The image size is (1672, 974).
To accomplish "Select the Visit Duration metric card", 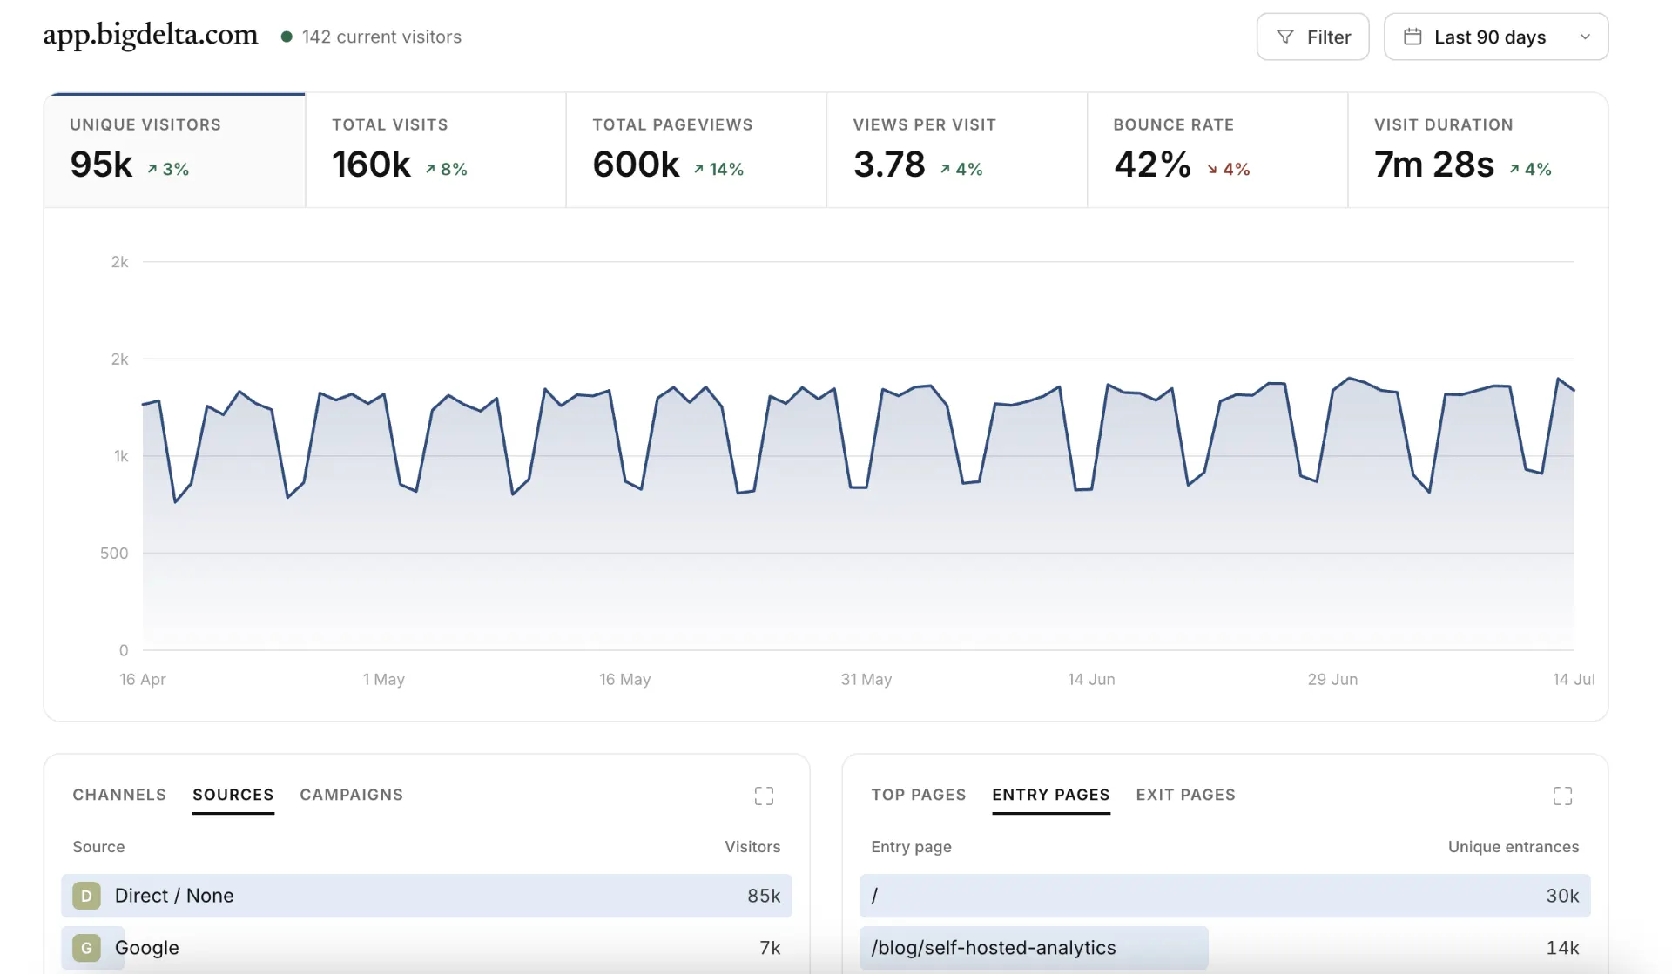I will [1478, 150].
